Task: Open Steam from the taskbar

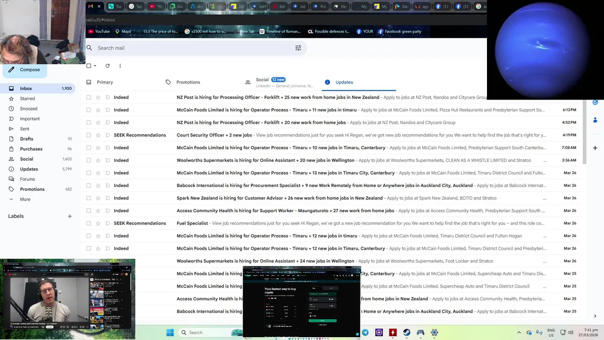Action: pos(407,332)
